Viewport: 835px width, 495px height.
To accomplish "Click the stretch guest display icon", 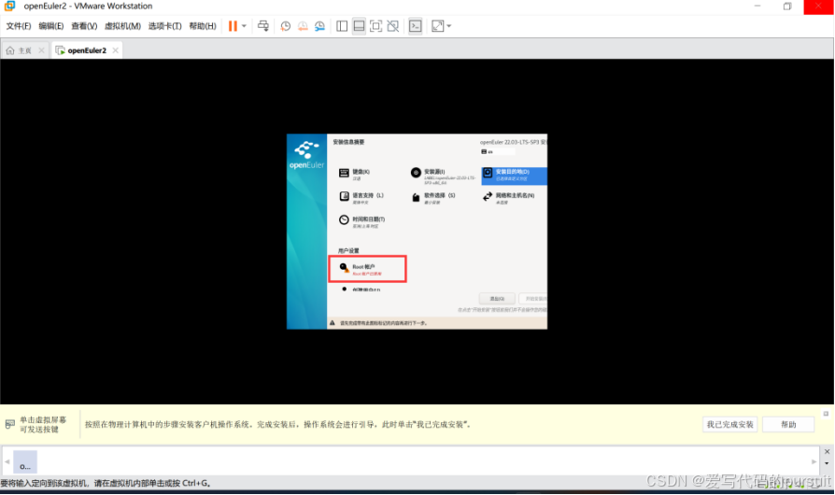I will 437,26.
